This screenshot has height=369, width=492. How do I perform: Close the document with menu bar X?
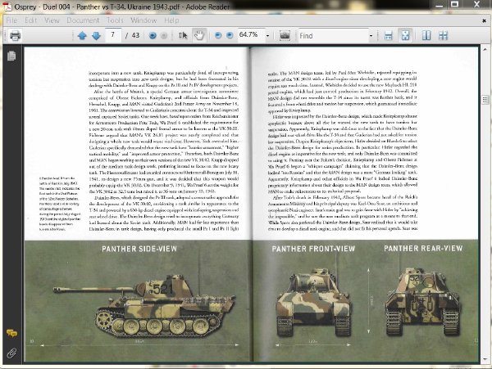point(484,20)
